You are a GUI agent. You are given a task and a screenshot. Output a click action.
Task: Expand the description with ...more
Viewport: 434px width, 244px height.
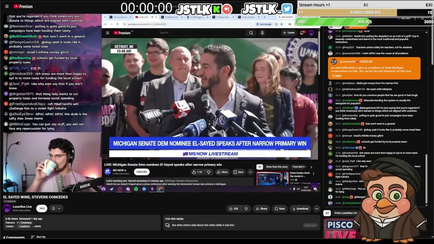tap(37, 226)
